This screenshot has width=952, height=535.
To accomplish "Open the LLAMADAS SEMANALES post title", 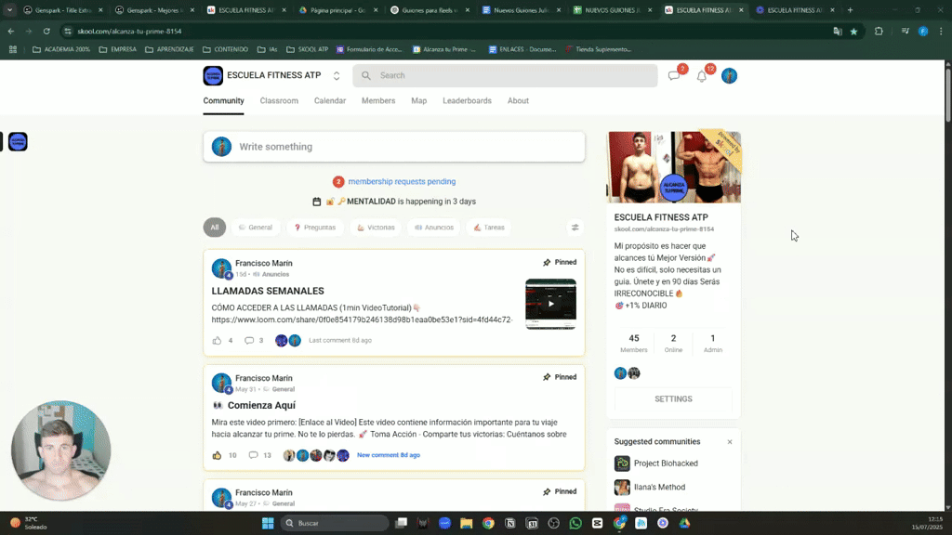I will 268,291.
